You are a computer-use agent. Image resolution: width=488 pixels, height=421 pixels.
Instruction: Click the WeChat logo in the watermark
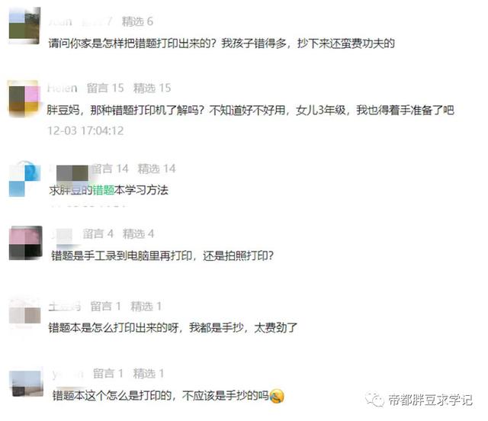pos(374,400)
